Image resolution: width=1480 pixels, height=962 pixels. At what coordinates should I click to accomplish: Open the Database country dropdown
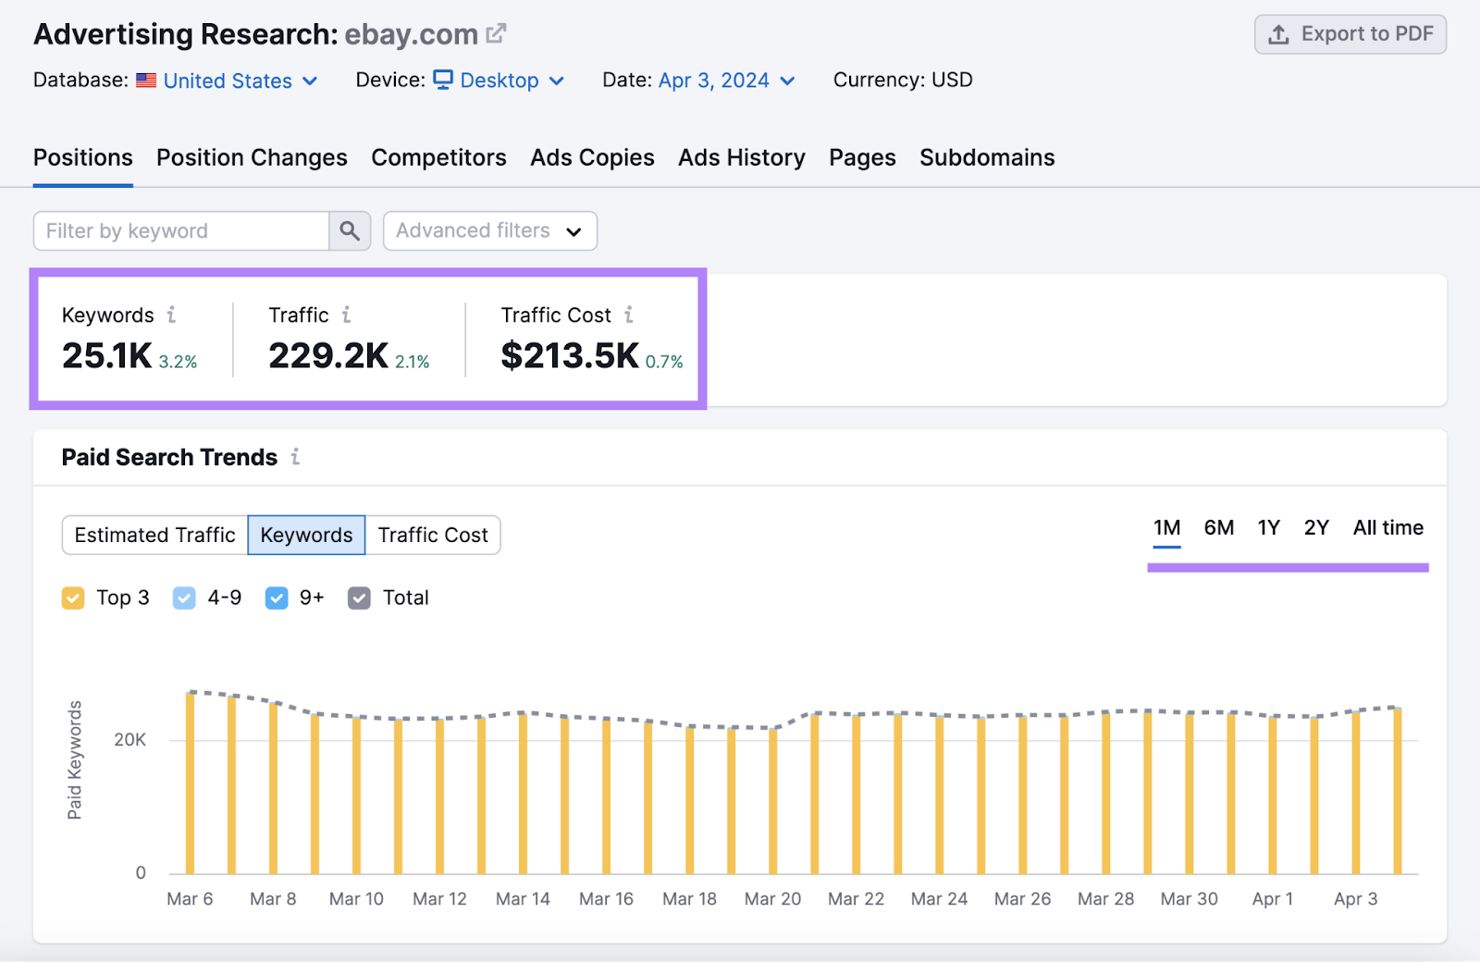point(310,80)
